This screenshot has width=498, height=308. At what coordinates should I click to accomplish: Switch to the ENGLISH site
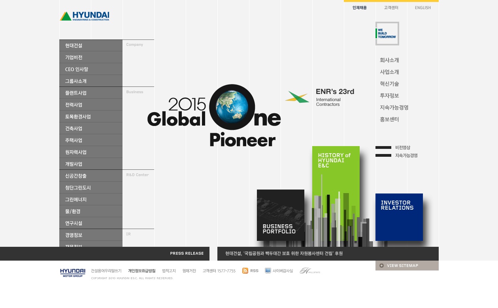pos(423,8)
